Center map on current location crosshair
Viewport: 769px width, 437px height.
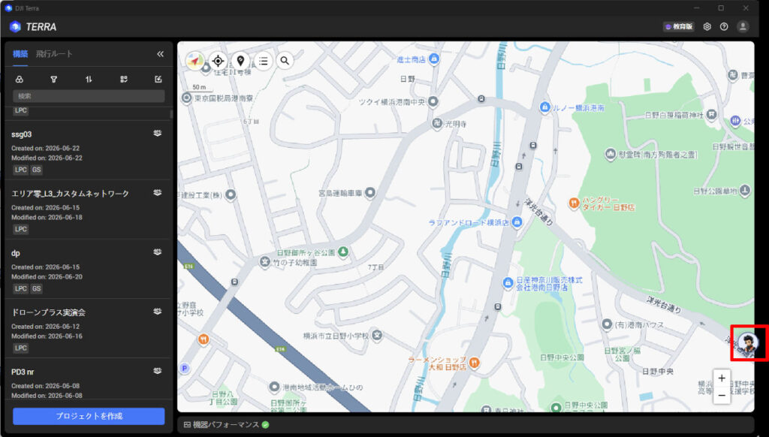(218, 61)
